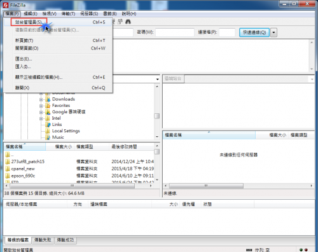Click the password (W) input field

(175, 32)
